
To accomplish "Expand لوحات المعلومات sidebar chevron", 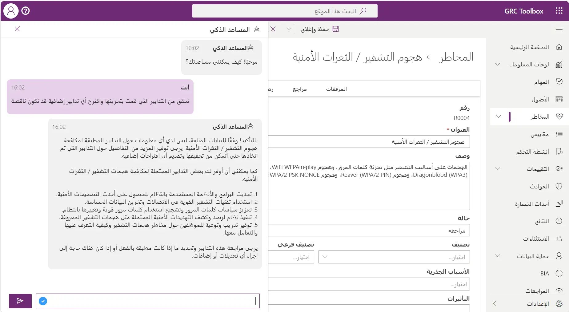I will click(498, 65).
